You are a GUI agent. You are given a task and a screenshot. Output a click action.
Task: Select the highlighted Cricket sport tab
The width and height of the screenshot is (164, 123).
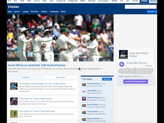144,1
